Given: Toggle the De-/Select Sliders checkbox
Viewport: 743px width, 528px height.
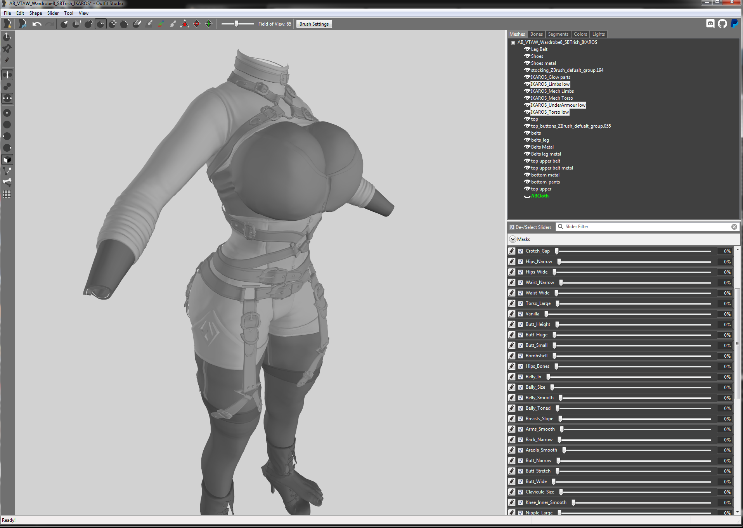Looking at the screenshot, I should point(512,227).
